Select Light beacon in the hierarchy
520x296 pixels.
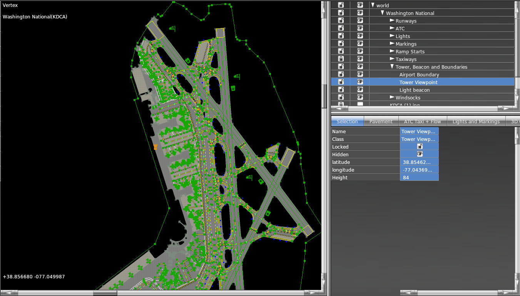pos(414,90)
